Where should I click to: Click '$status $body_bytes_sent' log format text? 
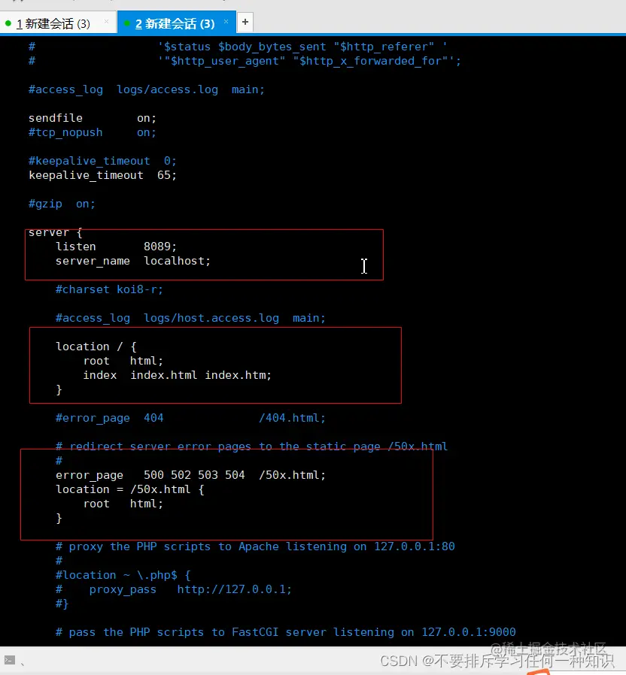245,47
